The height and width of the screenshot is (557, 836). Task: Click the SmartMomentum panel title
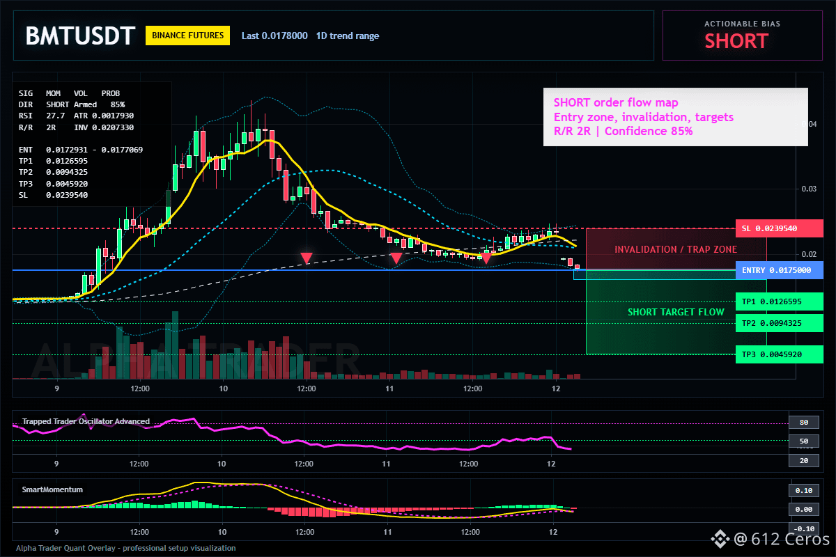click(52, 489)
